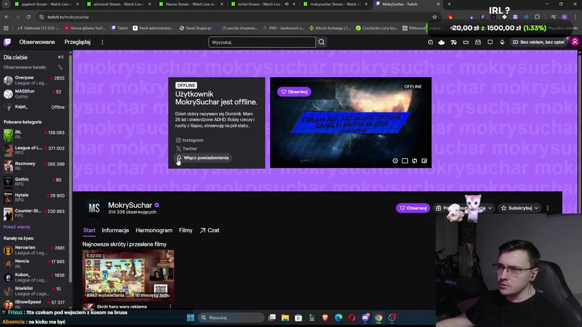Open the Skrót hero wars video thumbnail
582x327 pixels.
pyautogui.click(x=128, y=274)
